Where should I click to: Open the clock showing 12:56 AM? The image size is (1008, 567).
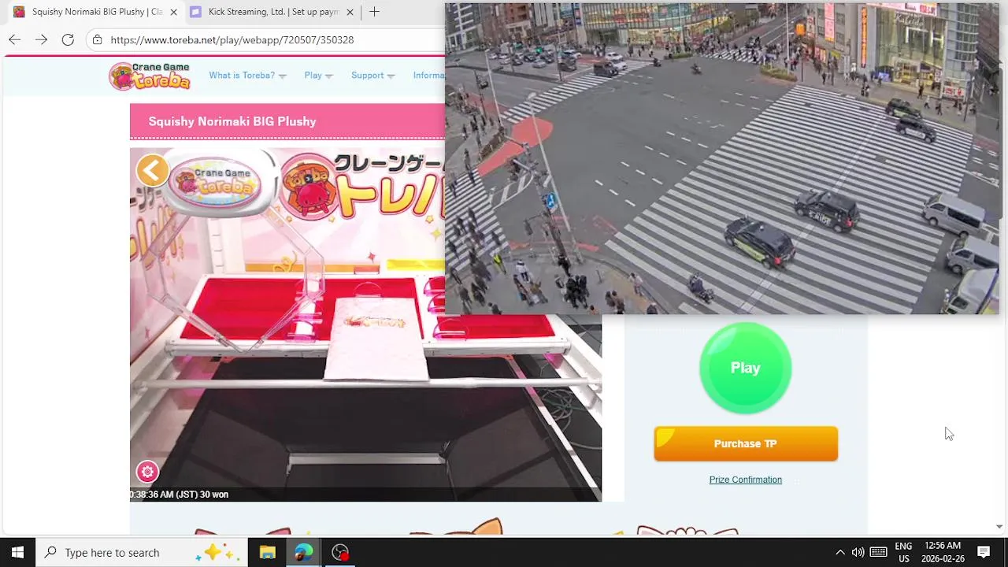(x=943, y=552)
